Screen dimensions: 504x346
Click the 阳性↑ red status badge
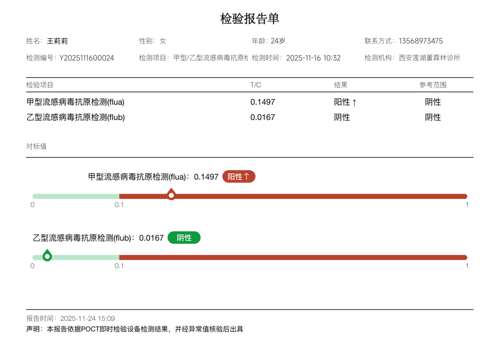238,177
